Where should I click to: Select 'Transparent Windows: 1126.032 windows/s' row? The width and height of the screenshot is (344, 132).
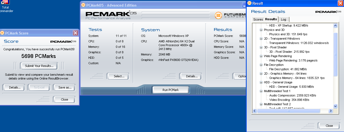point(299,43)
